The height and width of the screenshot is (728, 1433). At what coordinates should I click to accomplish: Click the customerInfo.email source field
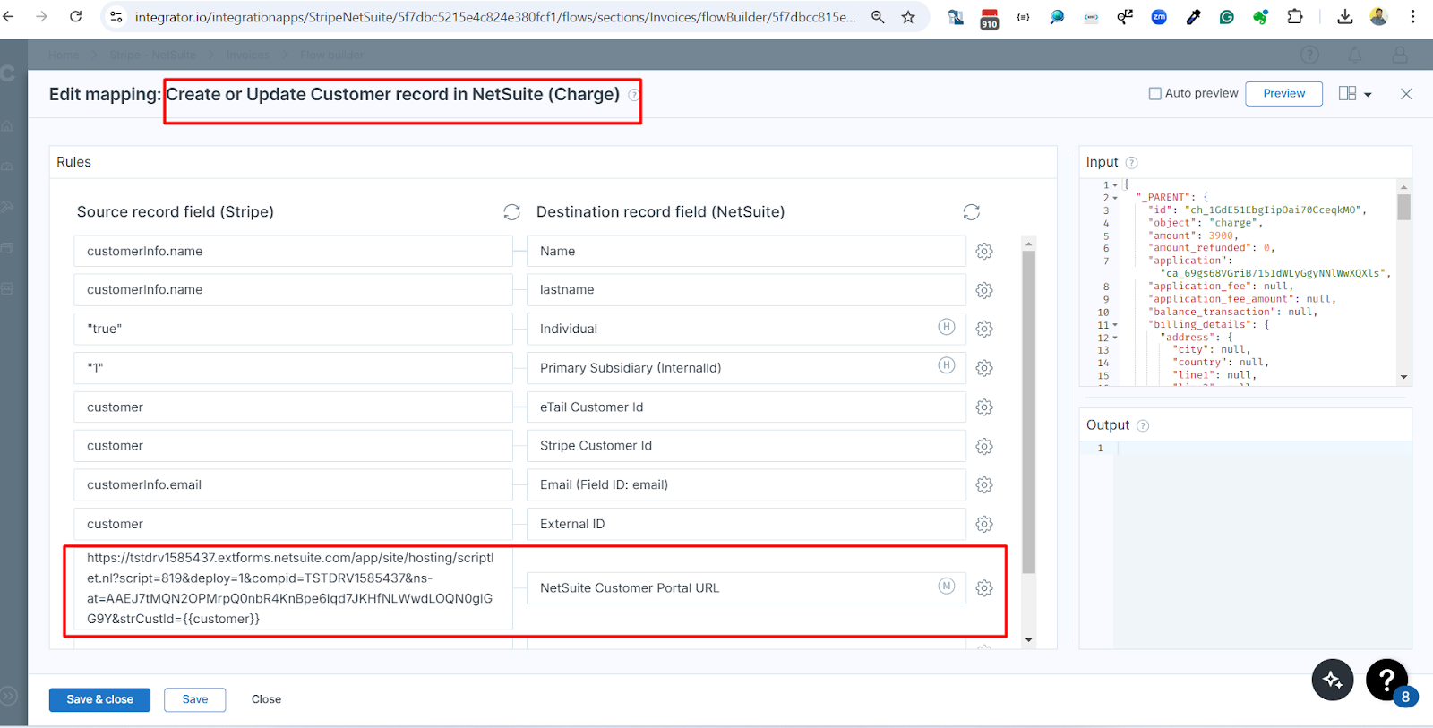(x=293, y=484)
